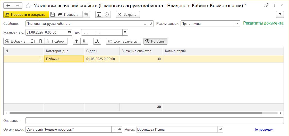Move row down with the down arrow

pyautogui.click(x=84, y=41)
